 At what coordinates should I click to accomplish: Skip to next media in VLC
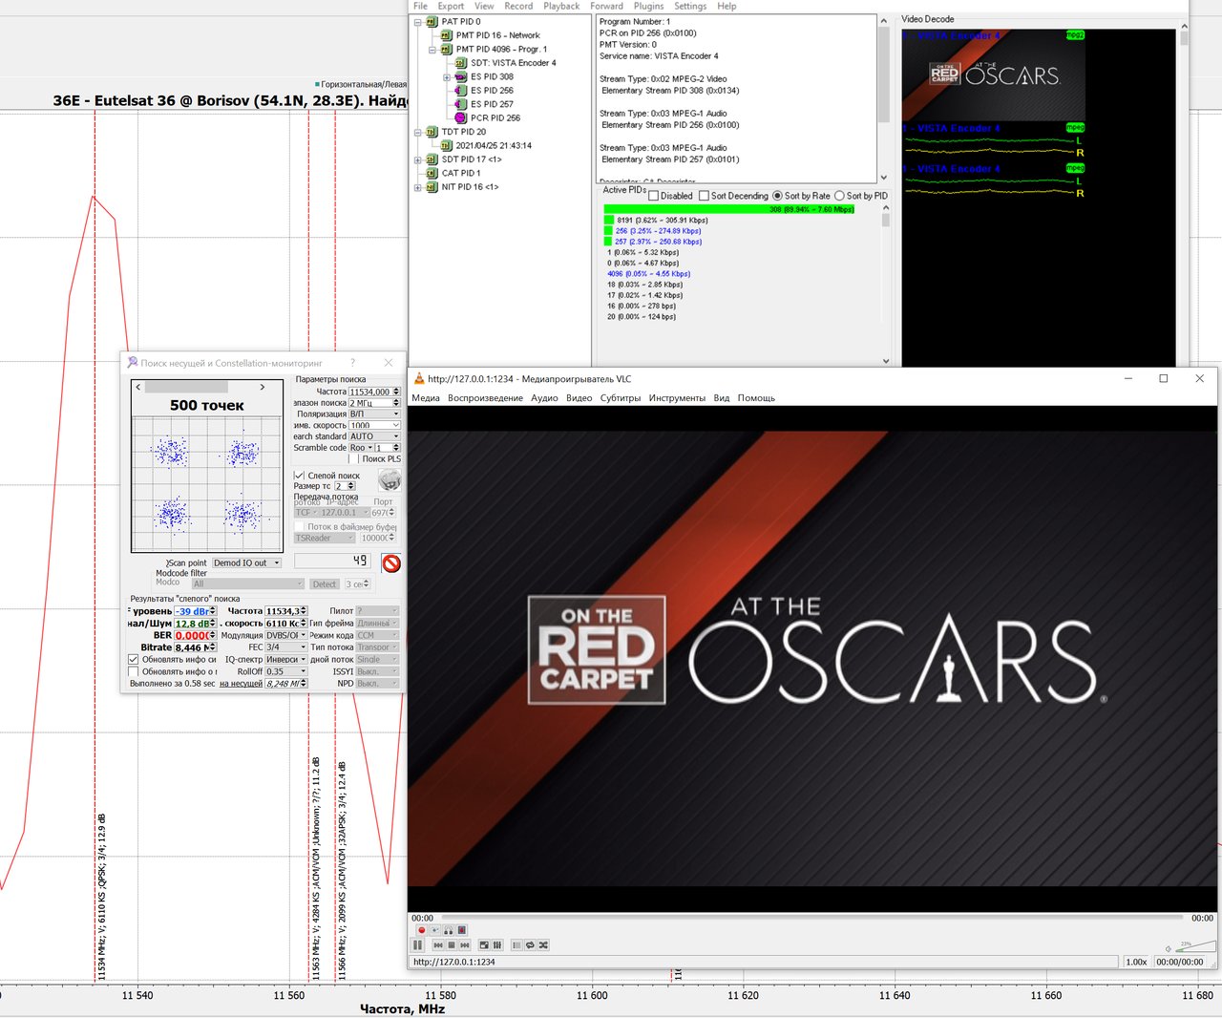[465, 945]
